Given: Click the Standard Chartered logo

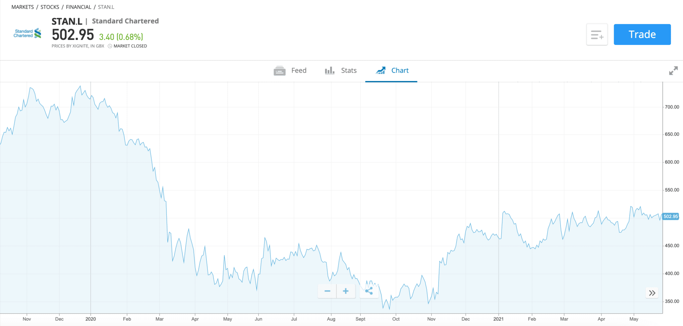Looking at the screenshot, I should pyautogui.click(x=27, y=33).
